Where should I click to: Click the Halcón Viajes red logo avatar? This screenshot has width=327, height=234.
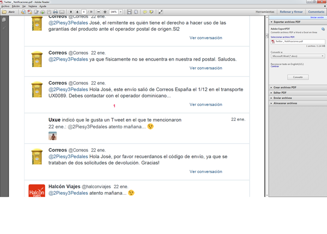[x=37, y=190]
